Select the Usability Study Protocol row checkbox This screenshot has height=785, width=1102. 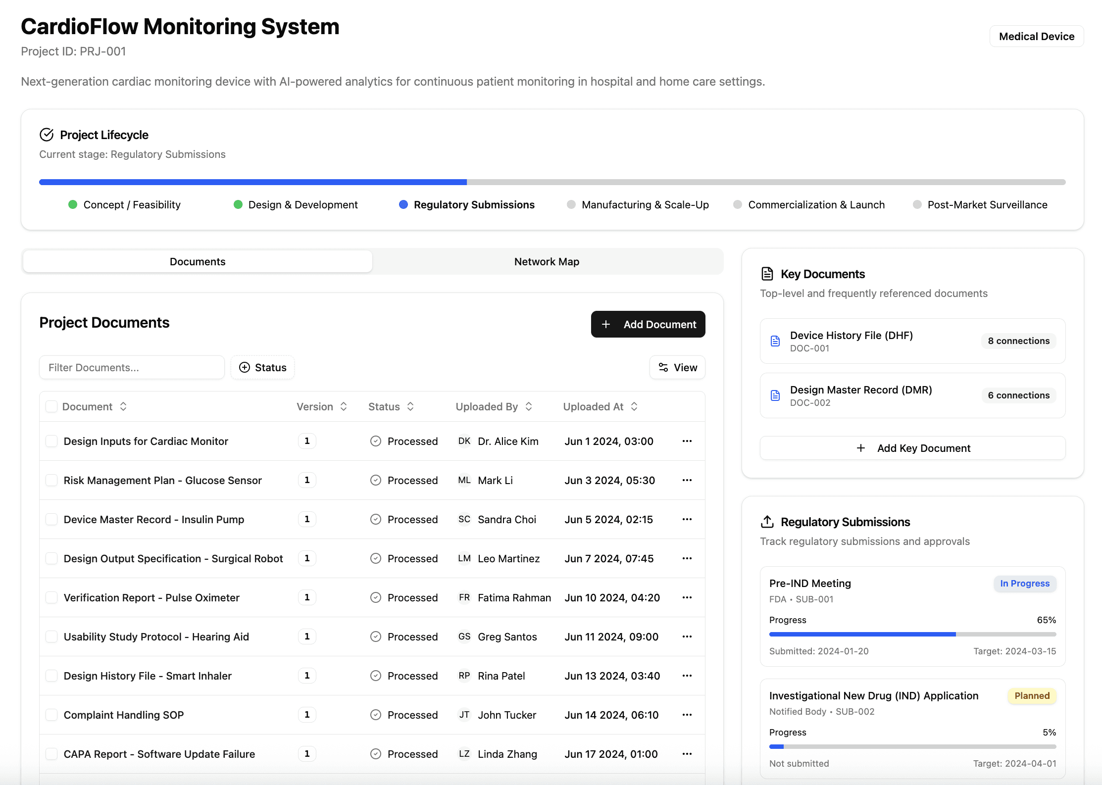[x=51, y=637]
